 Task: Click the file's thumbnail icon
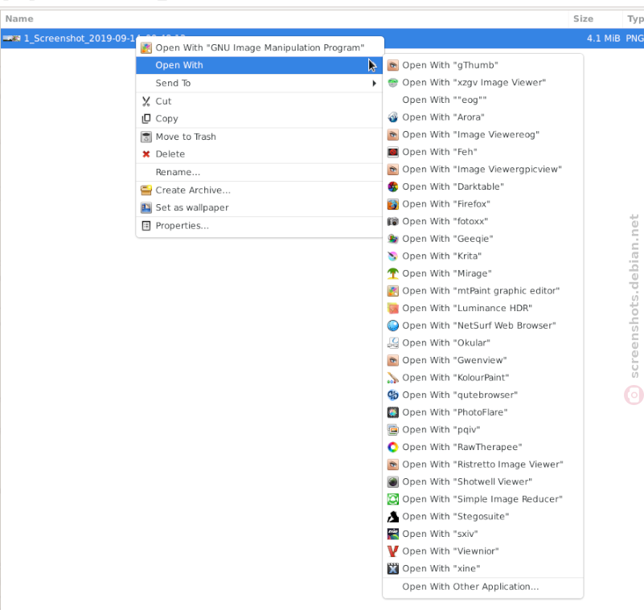(x=11, y=39)
